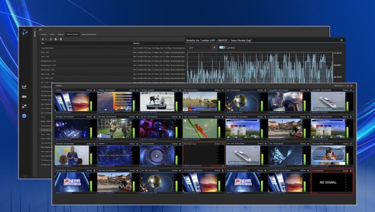This screenshot has height=212, width=375.
Task: Open the highway graphic tile's menu icon
Action: [137, 90]
